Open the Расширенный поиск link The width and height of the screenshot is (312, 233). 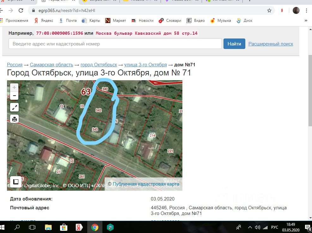pos(271,44)
